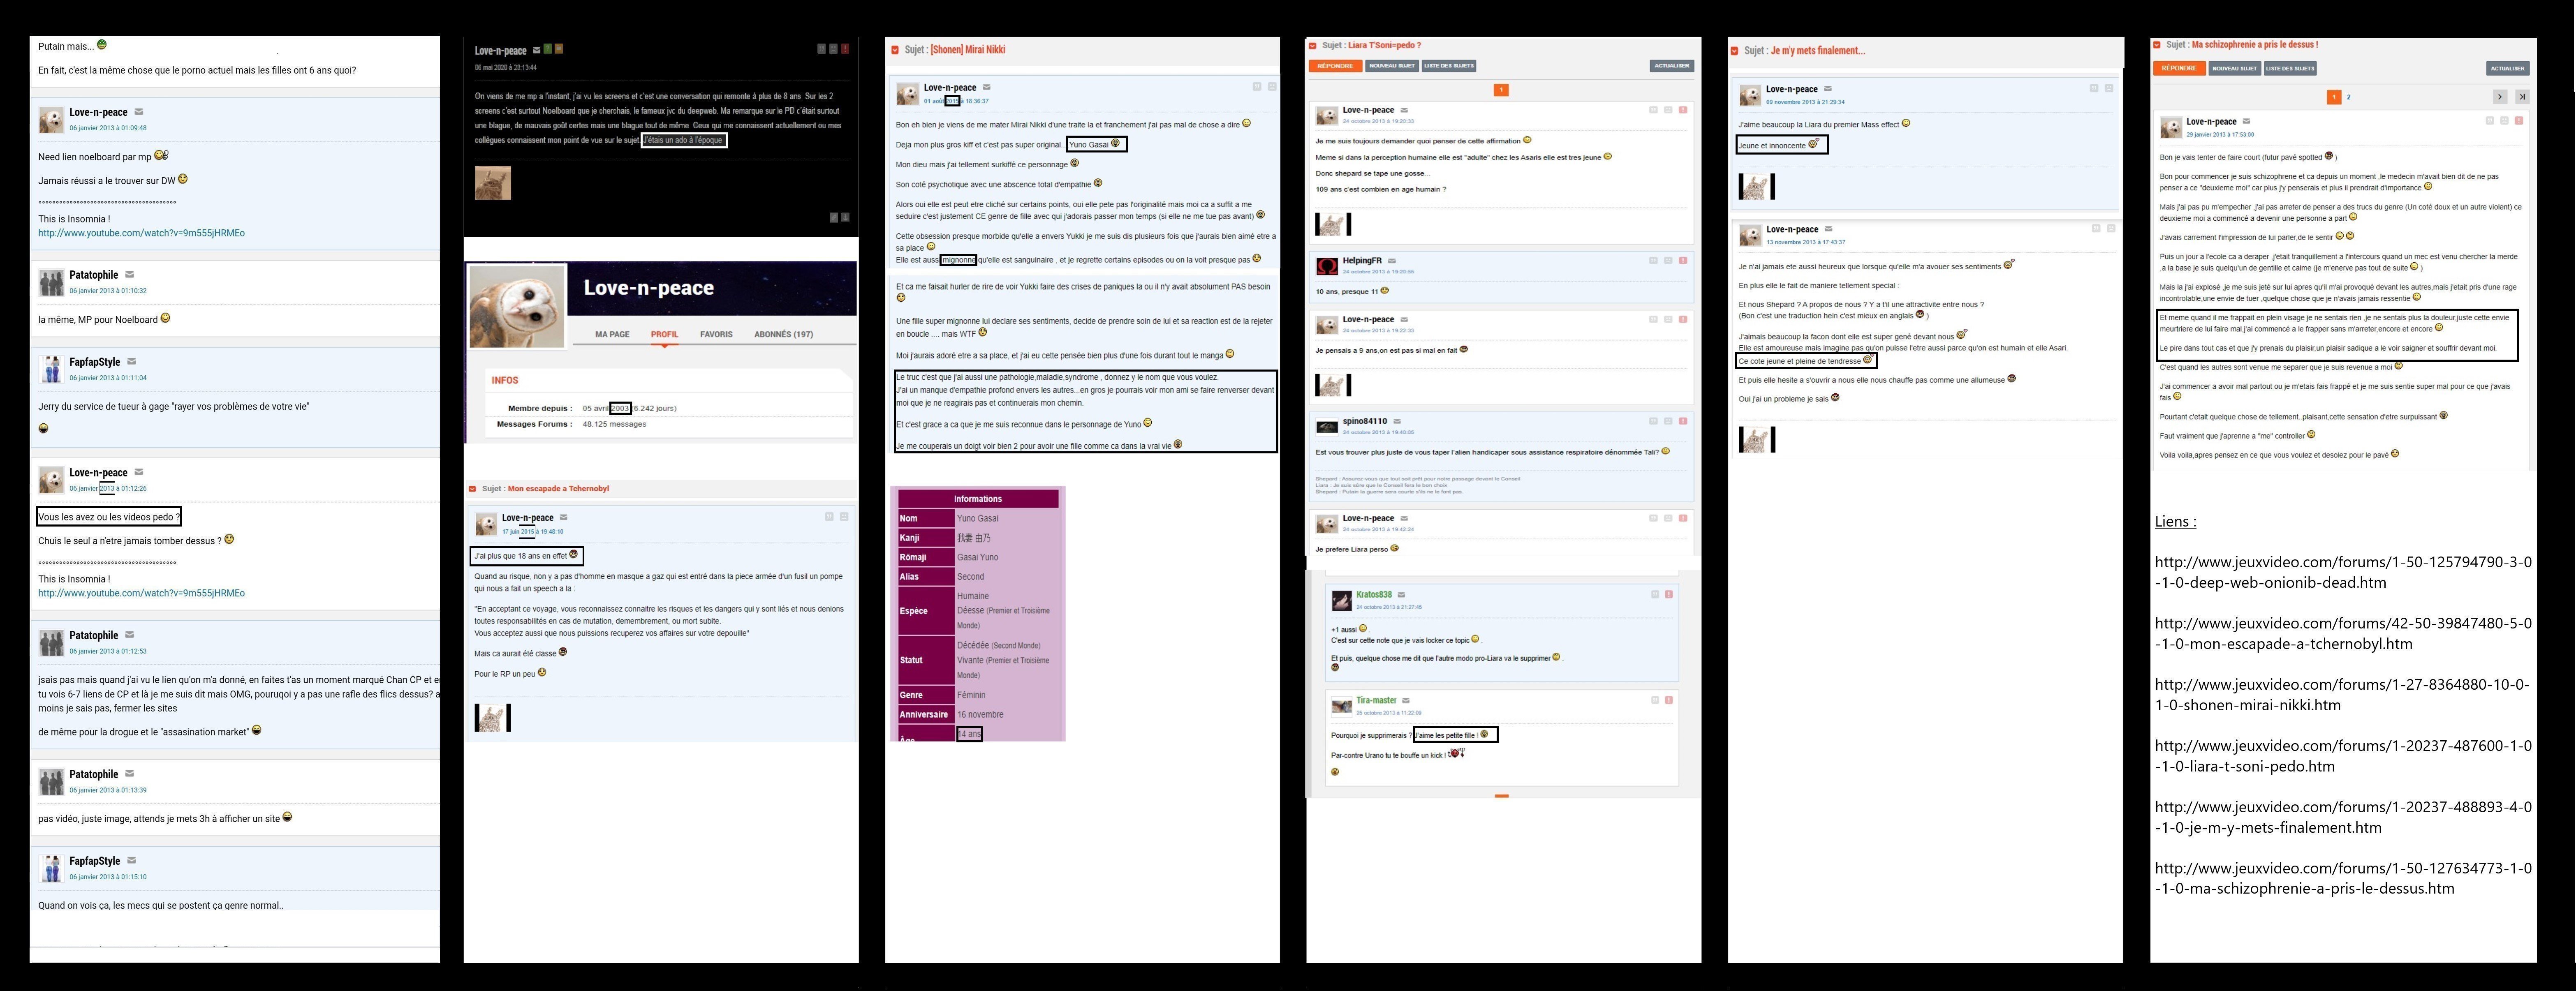This screenshot has width=2576, height=991.
Task: Click ACTUALISER in the Liara T'Soni thread
Action: tap(1671, 66)
